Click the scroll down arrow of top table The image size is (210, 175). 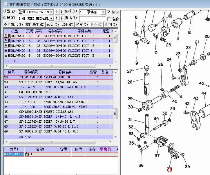pos(115,61)
